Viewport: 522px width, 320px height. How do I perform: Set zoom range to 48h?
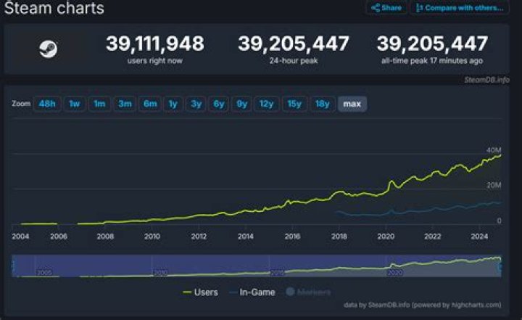click(47, 104)
